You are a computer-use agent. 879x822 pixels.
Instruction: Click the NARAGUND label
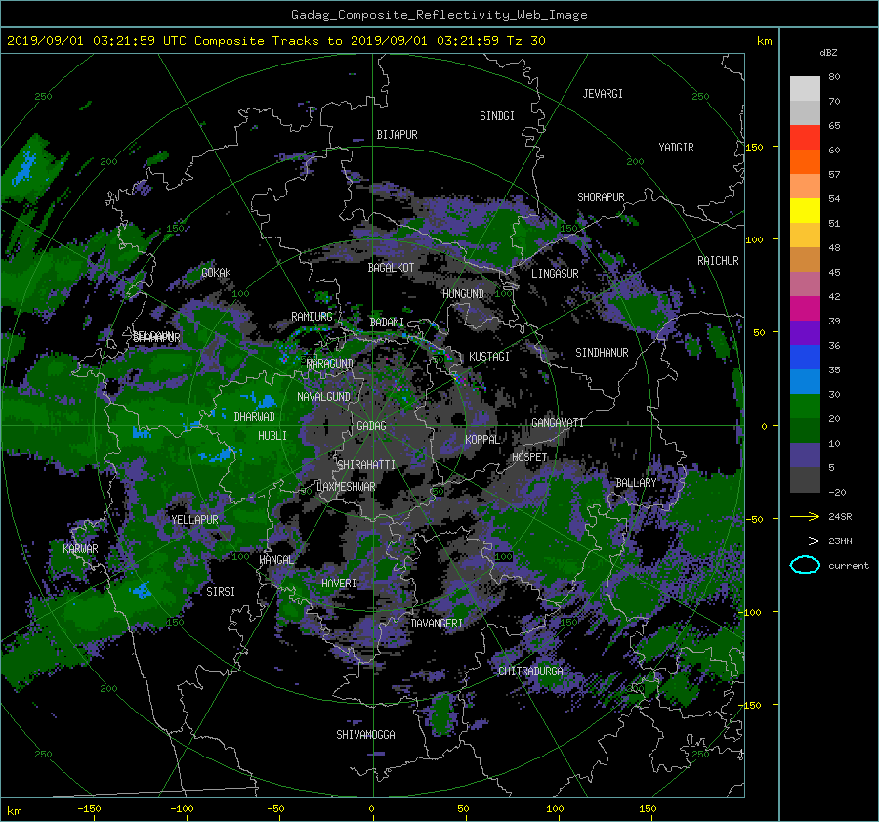point(330,363)
